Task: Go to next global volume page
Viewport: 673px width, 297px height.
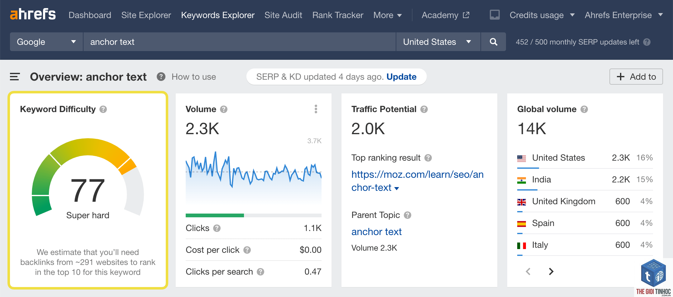Action: (551, 271)
